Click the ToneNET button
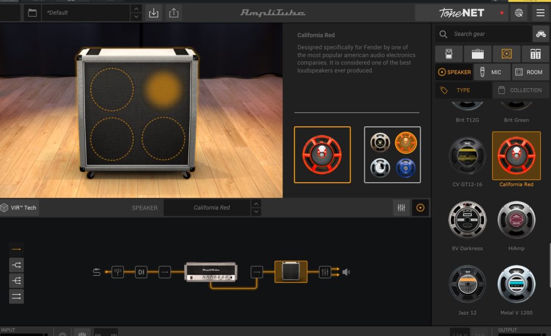 461,13
